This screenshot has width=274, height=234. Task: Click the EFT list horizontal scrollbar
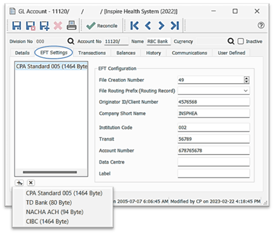click(50, 172)
